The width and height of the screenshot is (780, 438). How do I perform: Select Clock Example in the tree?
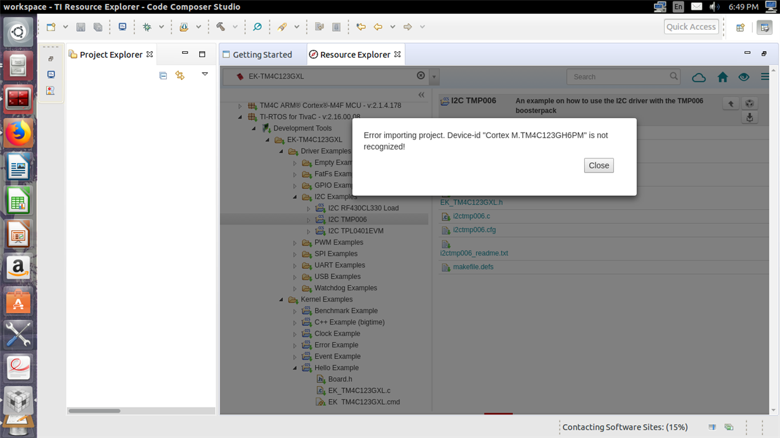click(337, 333)
